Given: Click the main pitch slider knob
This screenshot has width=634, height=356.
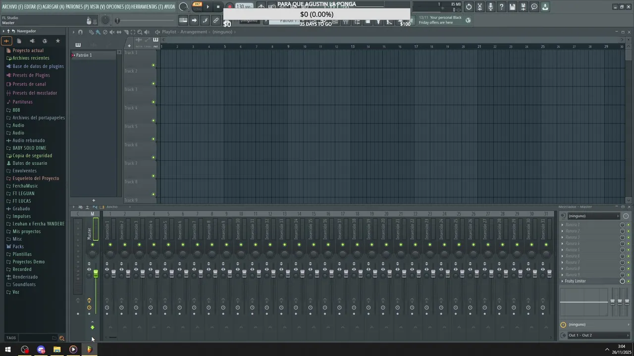Looking at the screenshot, I should point(117,20).
